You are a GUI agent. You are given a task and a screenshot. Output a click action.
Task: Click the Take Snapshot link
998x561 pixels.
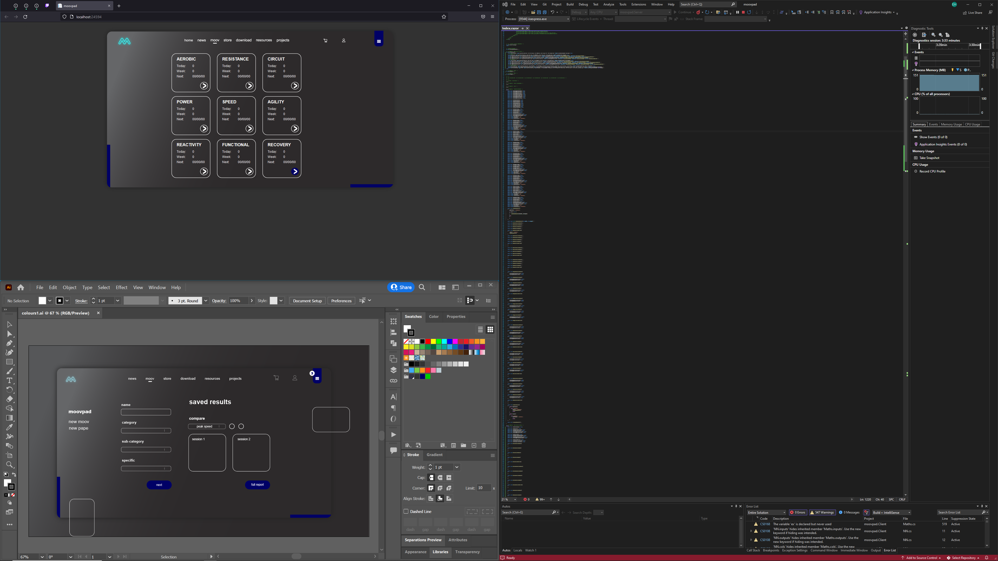[929, 158]
